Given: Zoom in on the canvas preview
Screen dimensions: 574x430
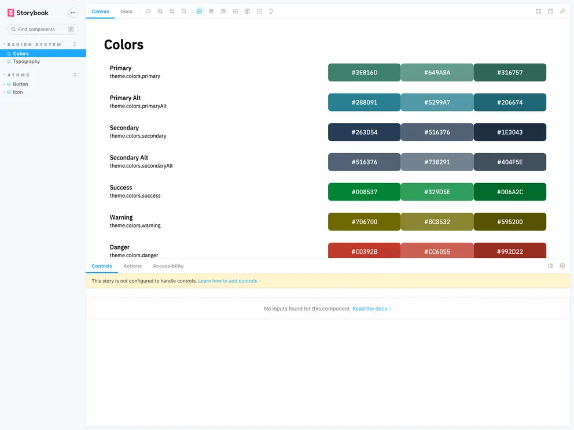Looking at the screenshot, I should point(160,12).
